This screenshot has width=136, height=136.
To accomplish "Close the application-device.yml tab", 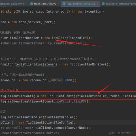I will (x=26, y=4).
